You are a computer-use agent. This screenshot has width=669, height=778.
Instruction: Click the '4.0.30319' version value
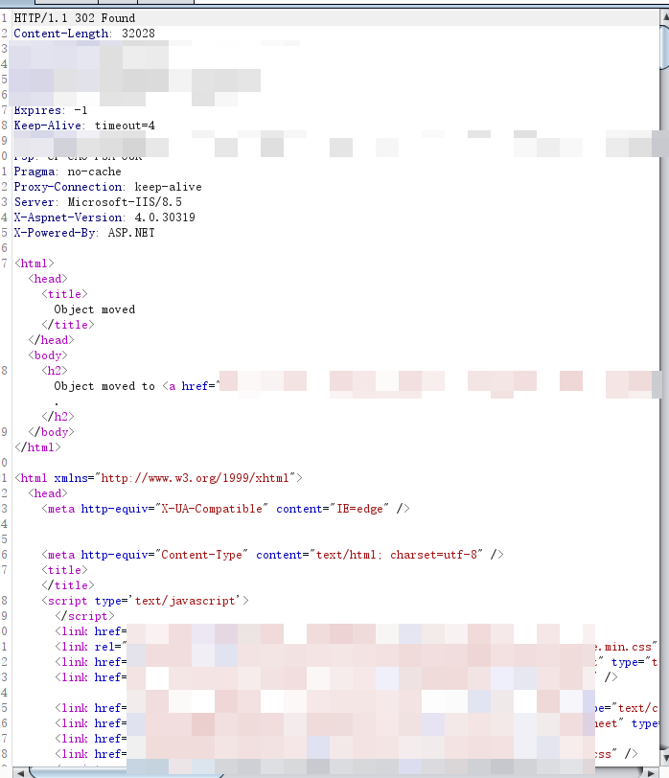165,217
